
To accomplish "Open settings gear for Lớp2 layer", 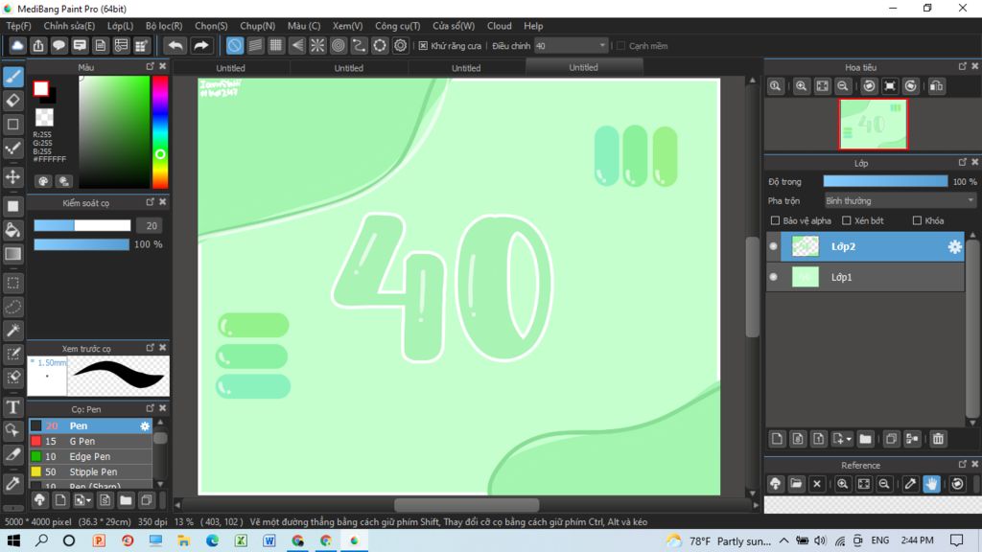I will [954, 247].
